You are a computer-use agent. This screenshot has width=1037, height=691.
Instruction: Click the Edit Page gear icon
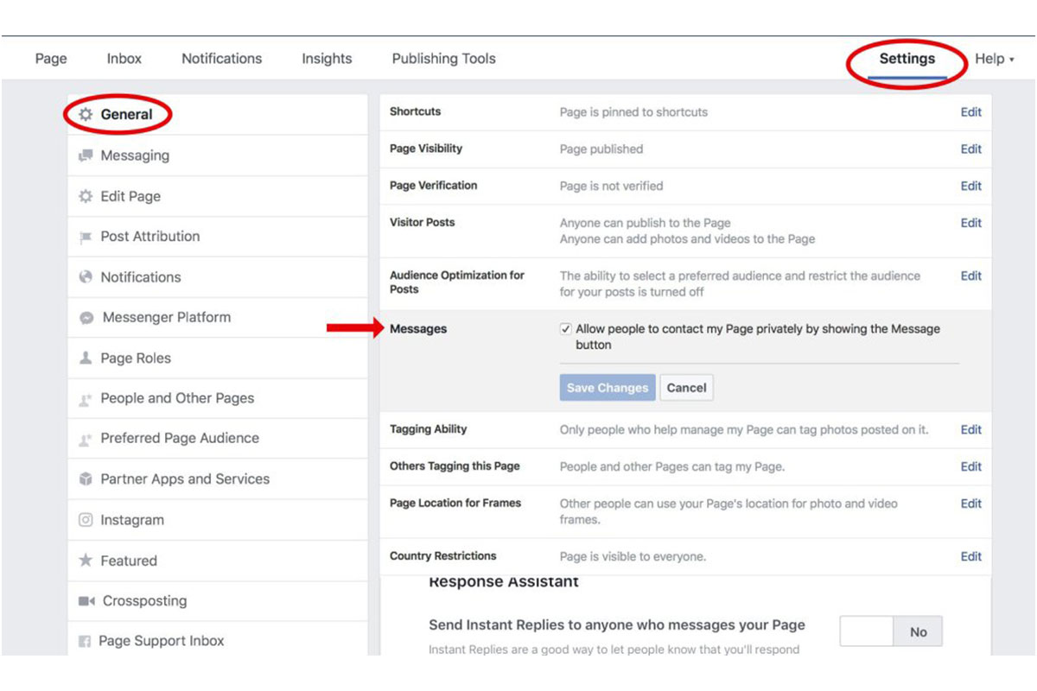click(x=86, y=196)
